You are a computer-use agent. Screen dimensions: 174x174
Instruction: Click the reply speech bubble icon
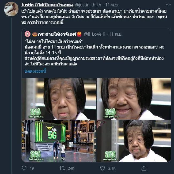tap(24, 168)
